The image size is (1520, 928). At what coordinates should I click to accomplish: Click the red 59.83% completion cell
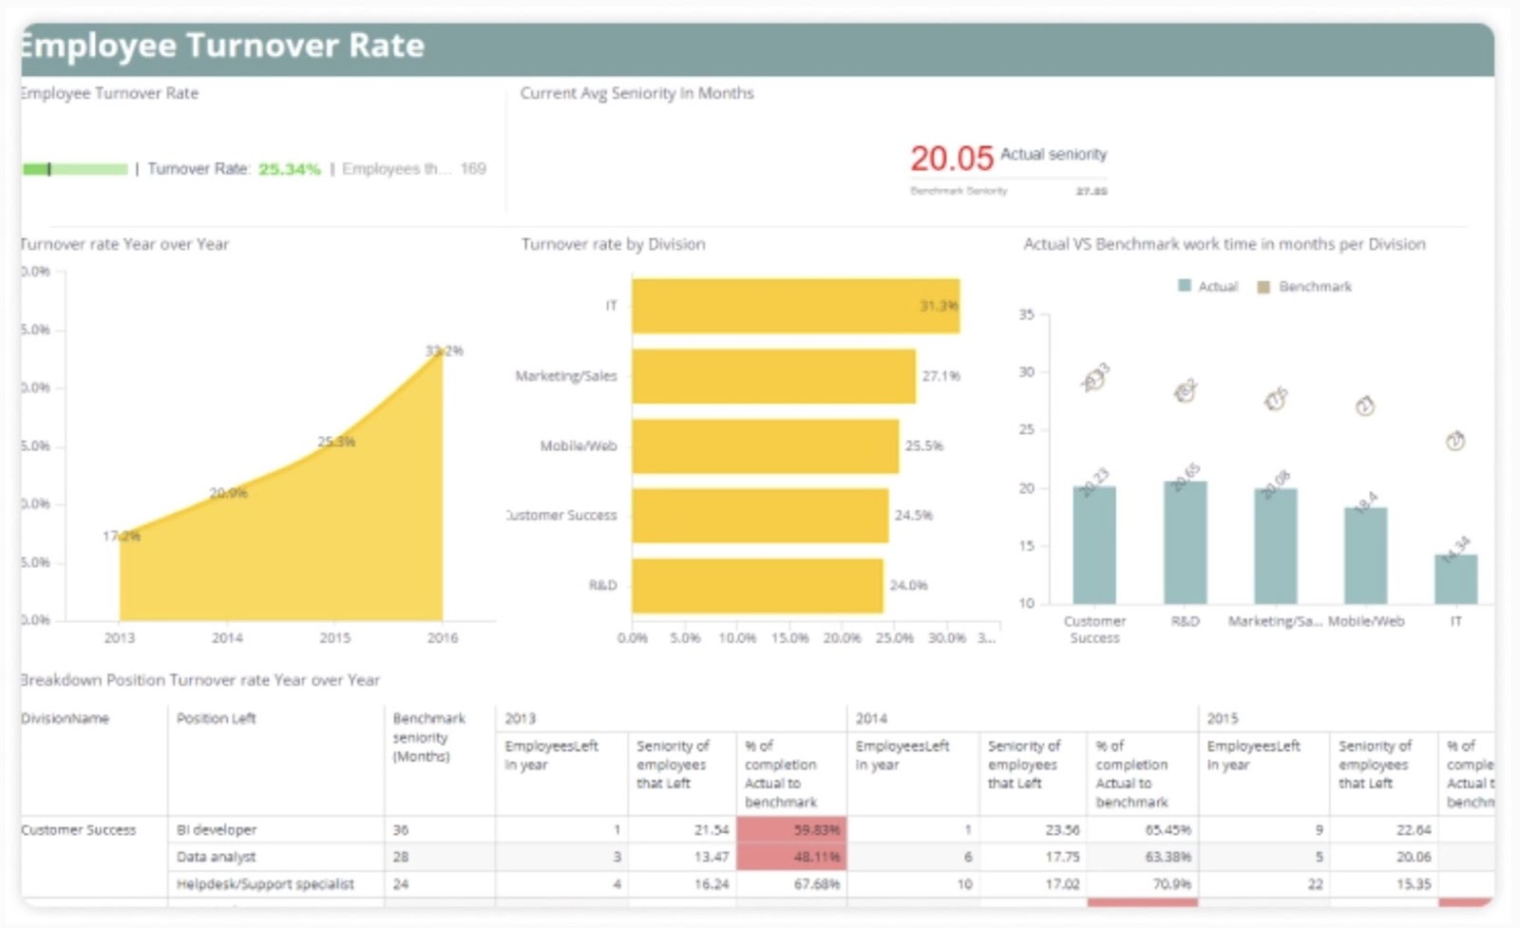pos(814,829)
